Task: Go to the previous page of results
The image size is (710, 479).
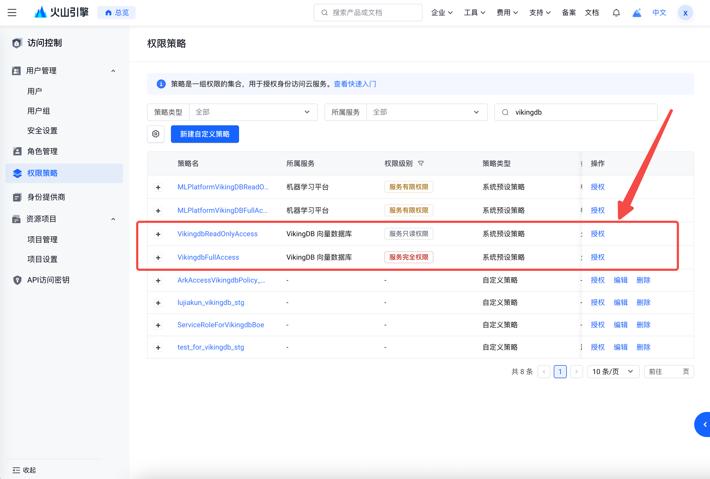Action: click(544, 371)
